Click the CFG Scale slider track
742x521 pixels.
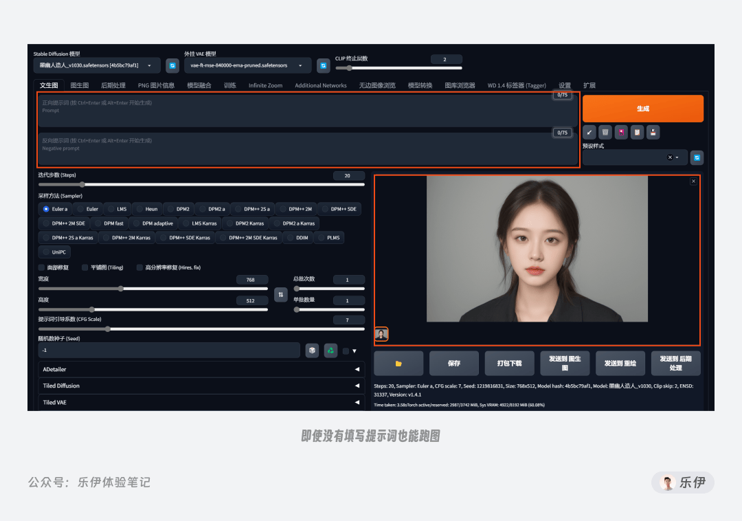201,329
